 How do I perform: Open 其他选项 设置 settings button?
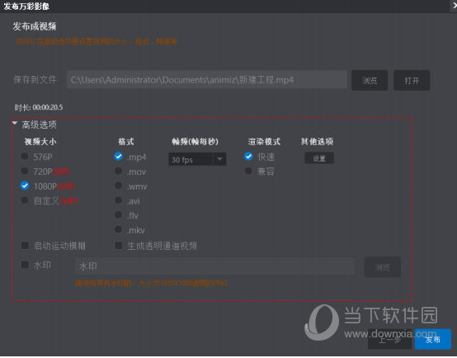coord(319,158)
